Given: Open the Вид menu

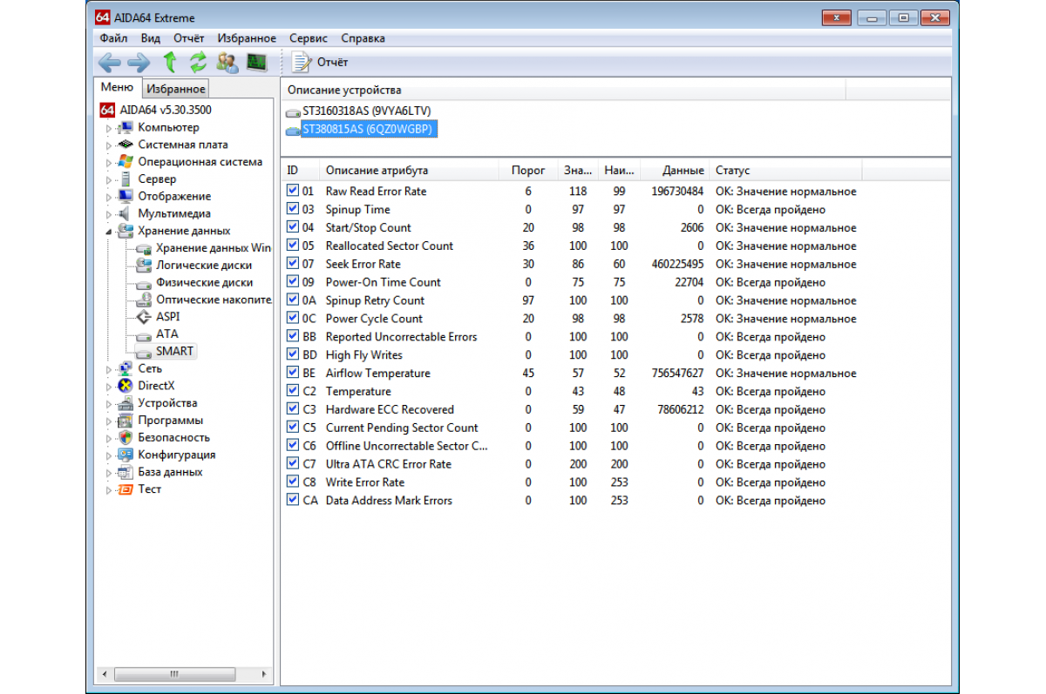Looking at the screenshot, I should coord(151,38).
